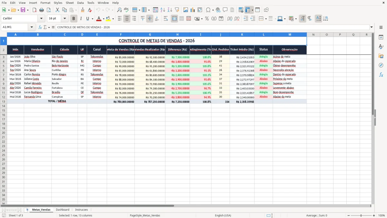Open Find and Replace magnifier icon
This screenshot has height=218, width=387.
coord(119,10)
